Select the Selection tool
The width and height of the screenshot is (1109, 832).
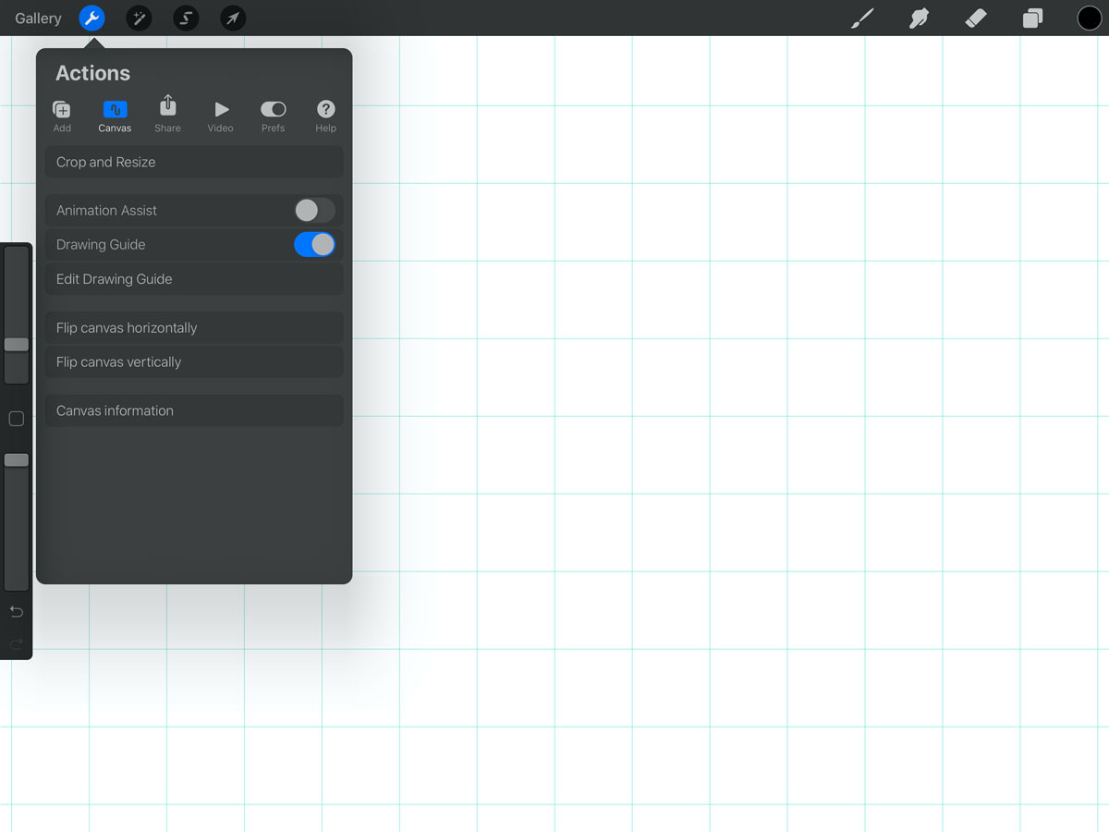point(186,18)
